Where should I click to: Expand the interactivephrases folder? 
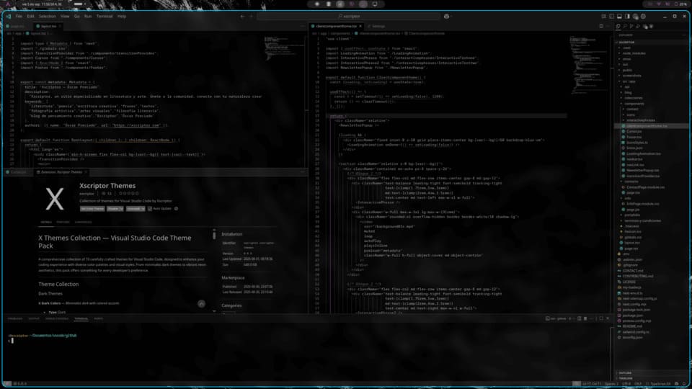tap(624, 120)
